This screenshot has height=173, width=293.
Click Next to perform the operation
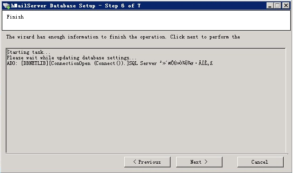point(199,162)
